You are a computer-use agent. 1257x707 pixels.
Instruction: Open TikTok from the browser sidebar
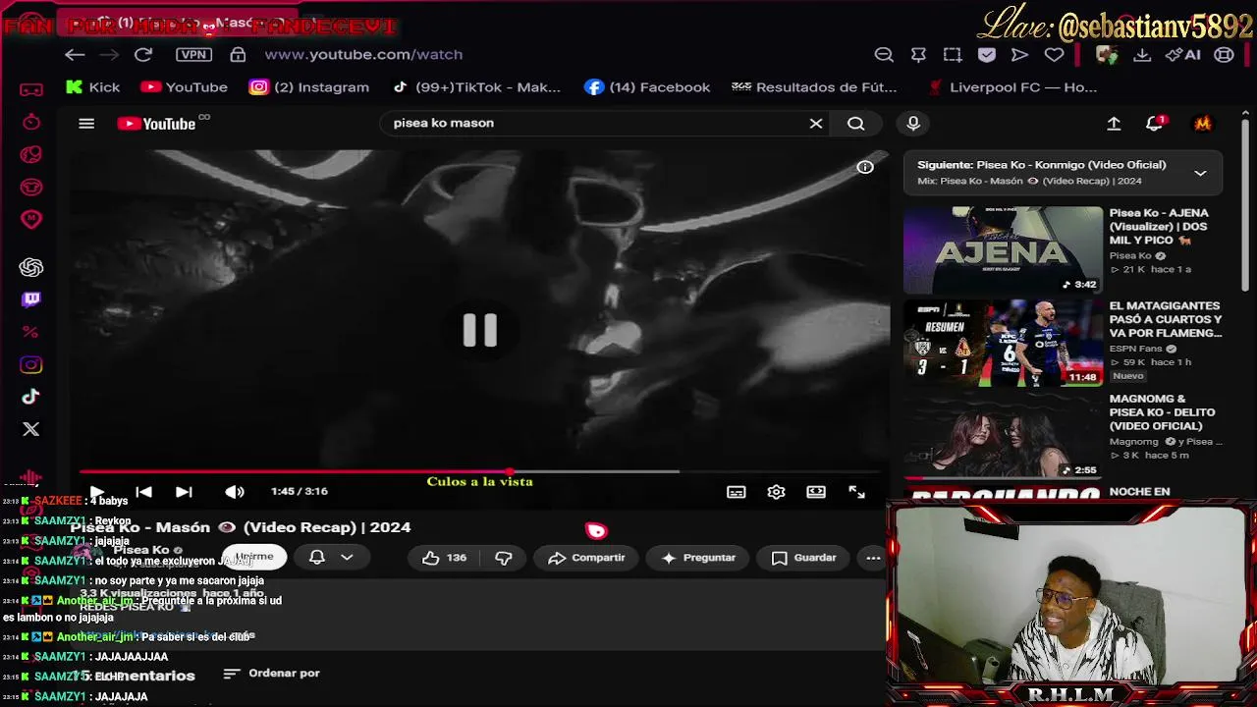[31, 397]
